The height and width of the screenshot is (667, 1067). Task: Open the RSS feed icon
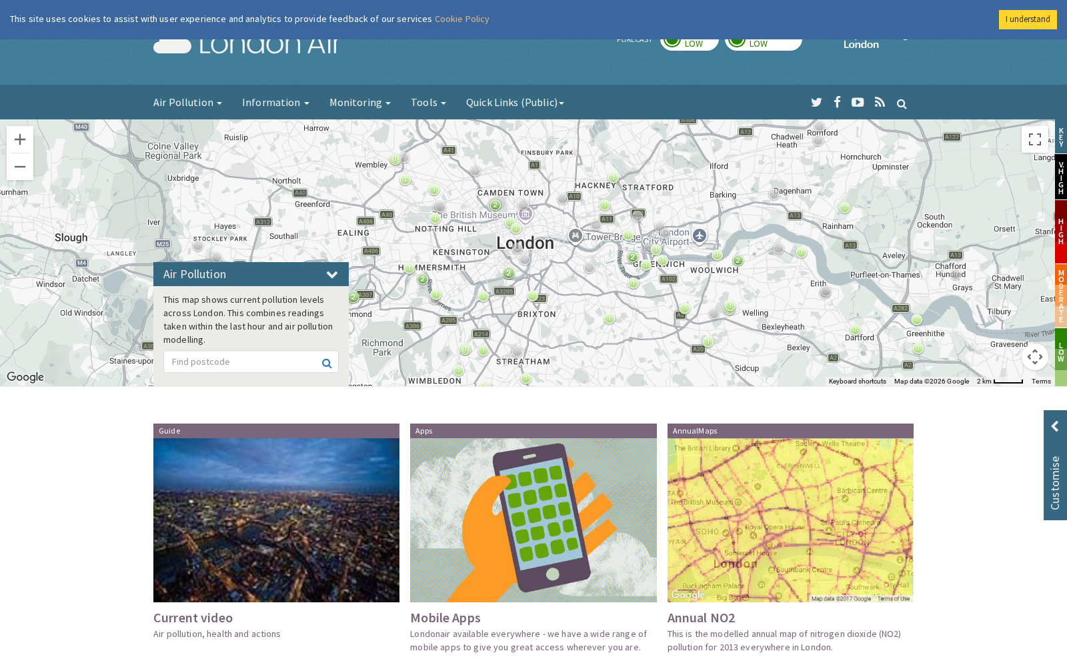pos(880,102)
